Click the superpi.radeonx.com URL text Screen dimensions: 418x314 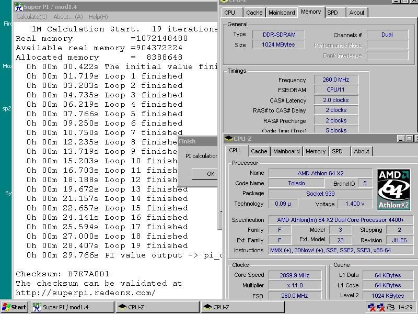coord(86,293)
